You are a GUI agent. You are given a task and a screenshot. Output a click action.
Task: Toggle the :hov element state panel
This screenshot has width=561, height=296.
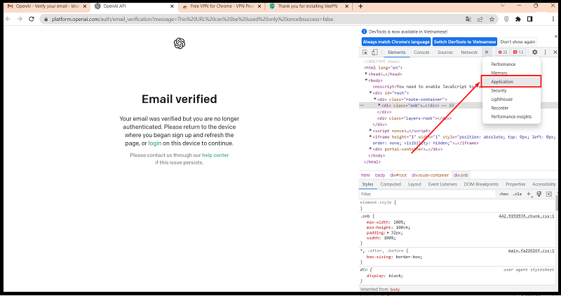[503, 194]
